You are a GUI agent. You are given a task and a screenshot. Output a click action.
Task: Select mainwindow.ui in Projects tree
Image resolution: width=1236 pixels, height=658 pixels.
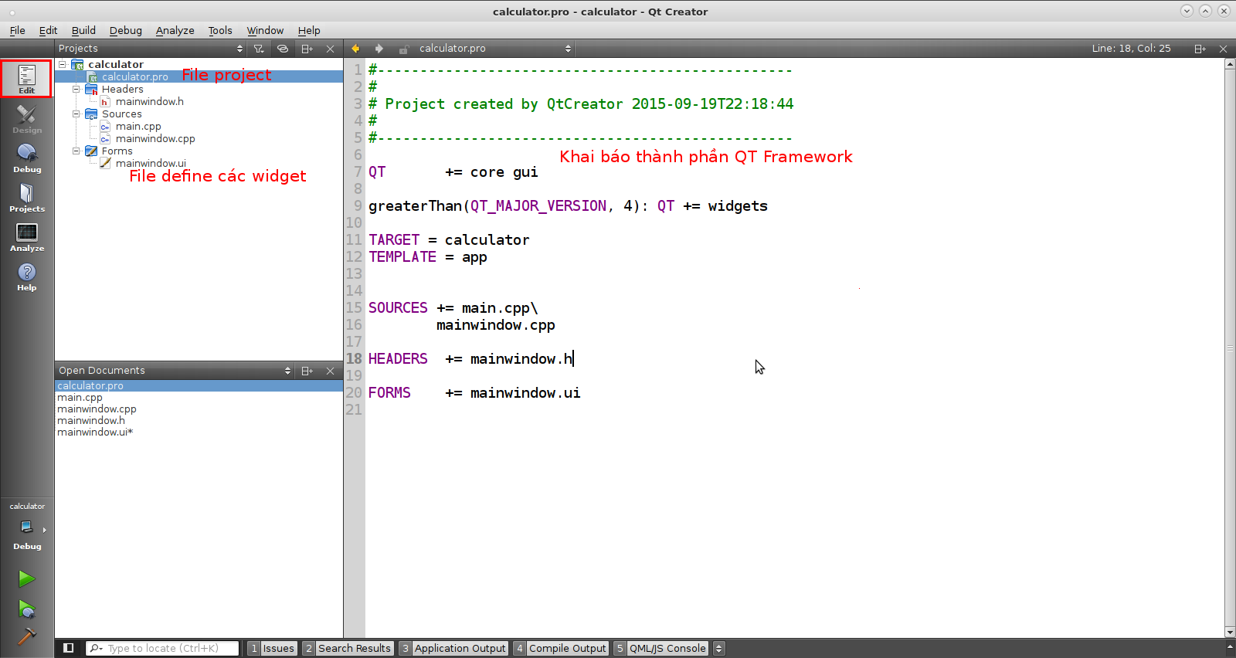(x=151, y=163)
